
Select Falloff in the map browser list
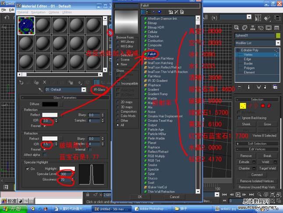152,54
